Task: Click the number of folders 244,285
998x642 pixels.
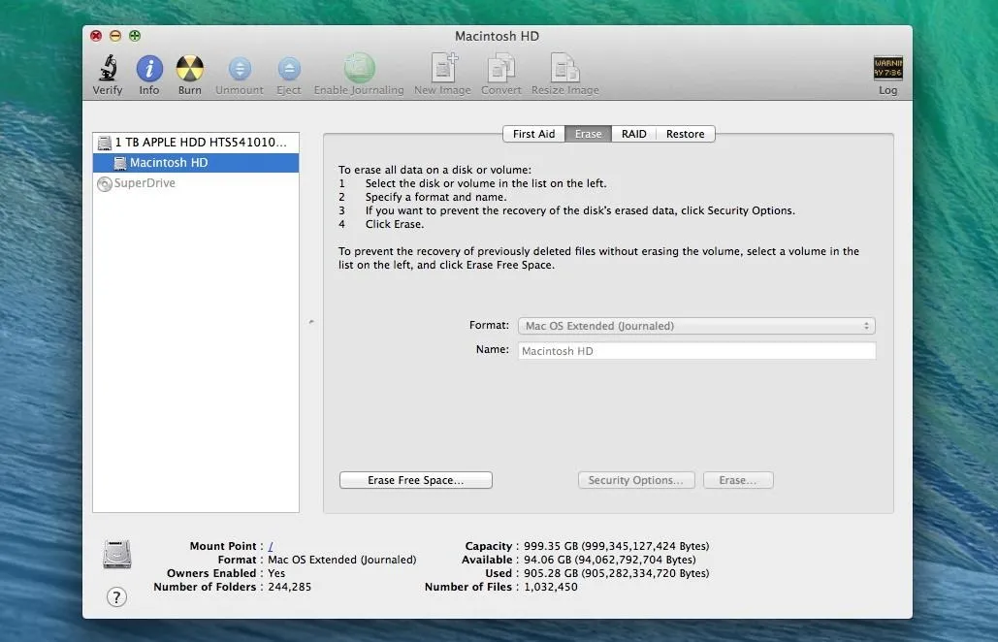Action: [290, 588]
